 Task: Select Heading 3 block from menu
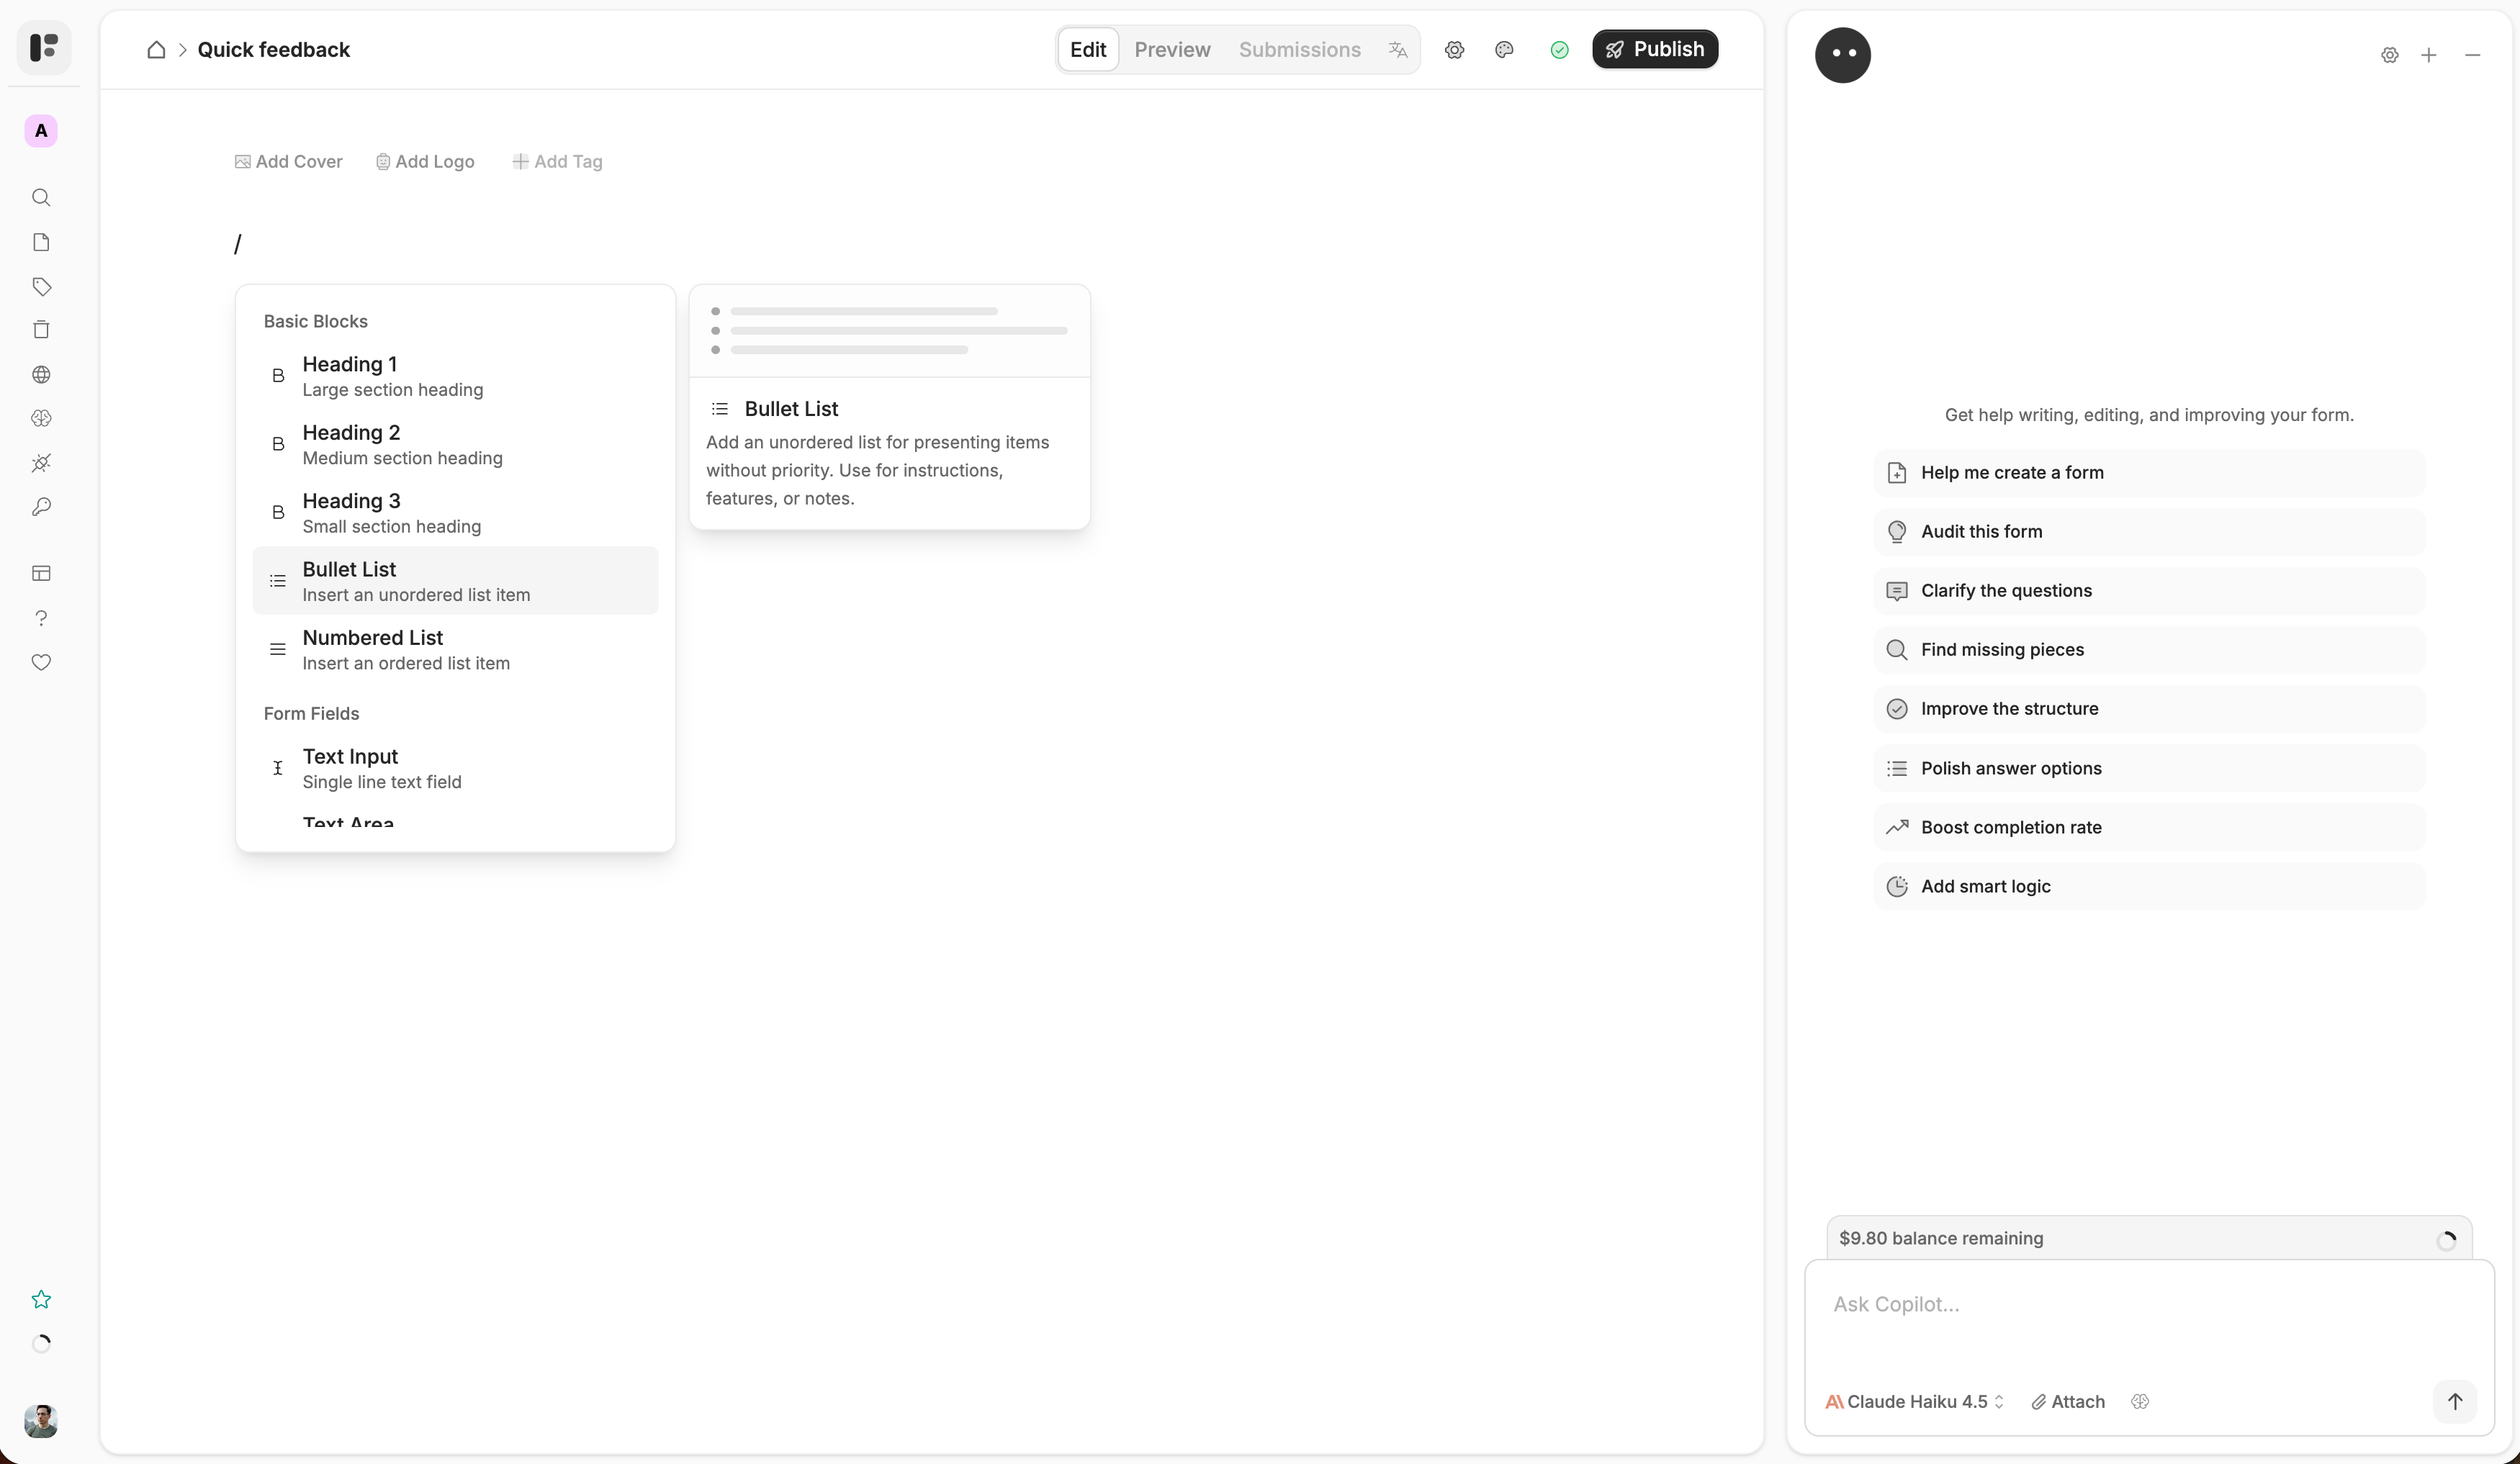tap(455, 512)
